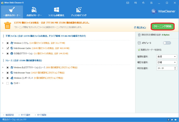The height and width of the screenshot is (122, 179).
Task: Click the Facebook icon in status bar
Action: click(168, 120)
